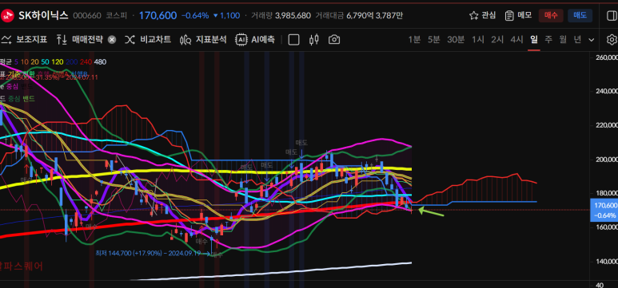The image size is (618, 288).
Task: Toggle the green 밴드 Bollinger legend
Action: (x=28, y=98)
